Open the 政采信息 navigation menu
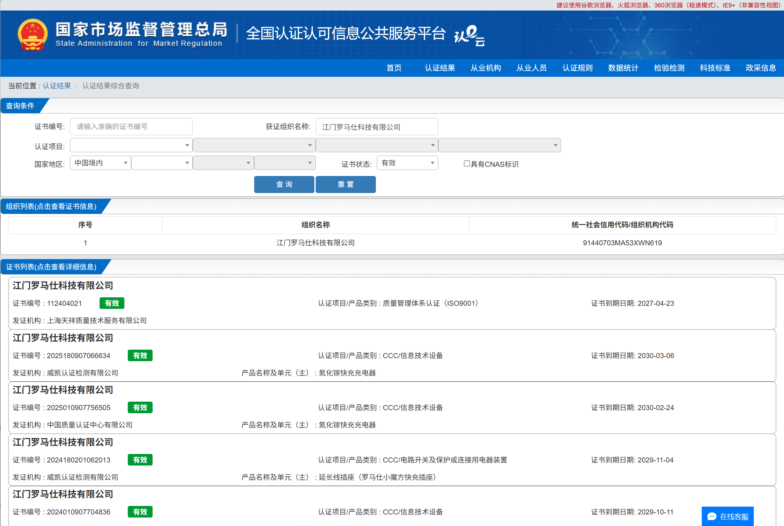This screenshot has width=784, height=526. (761, 68)
